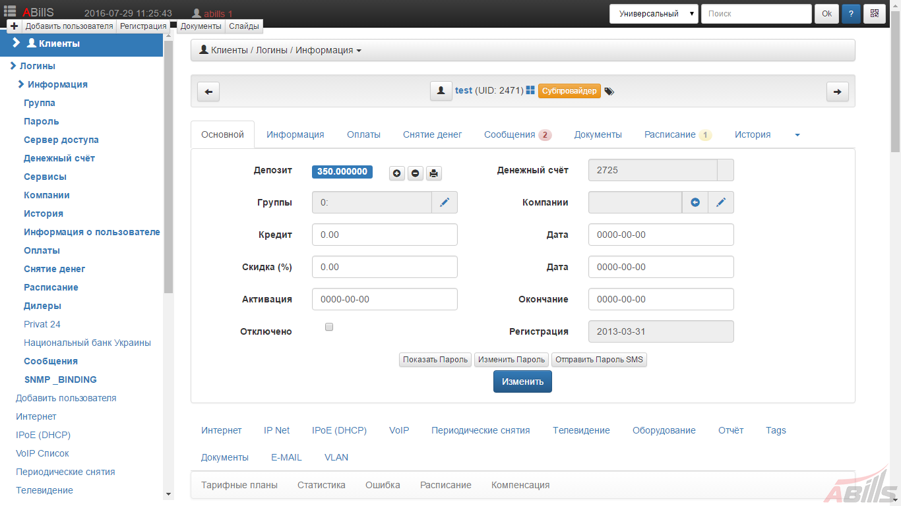
Task: Click the tags icon next to Субпровайдер
Action: pyautogui.click(x=609, y=92)
